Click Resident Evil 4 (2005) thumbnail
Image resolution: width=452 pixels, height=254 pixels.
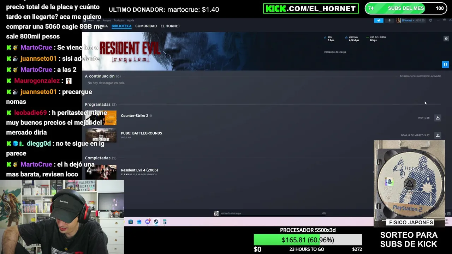pyautogui.click(x=101, y=172)
